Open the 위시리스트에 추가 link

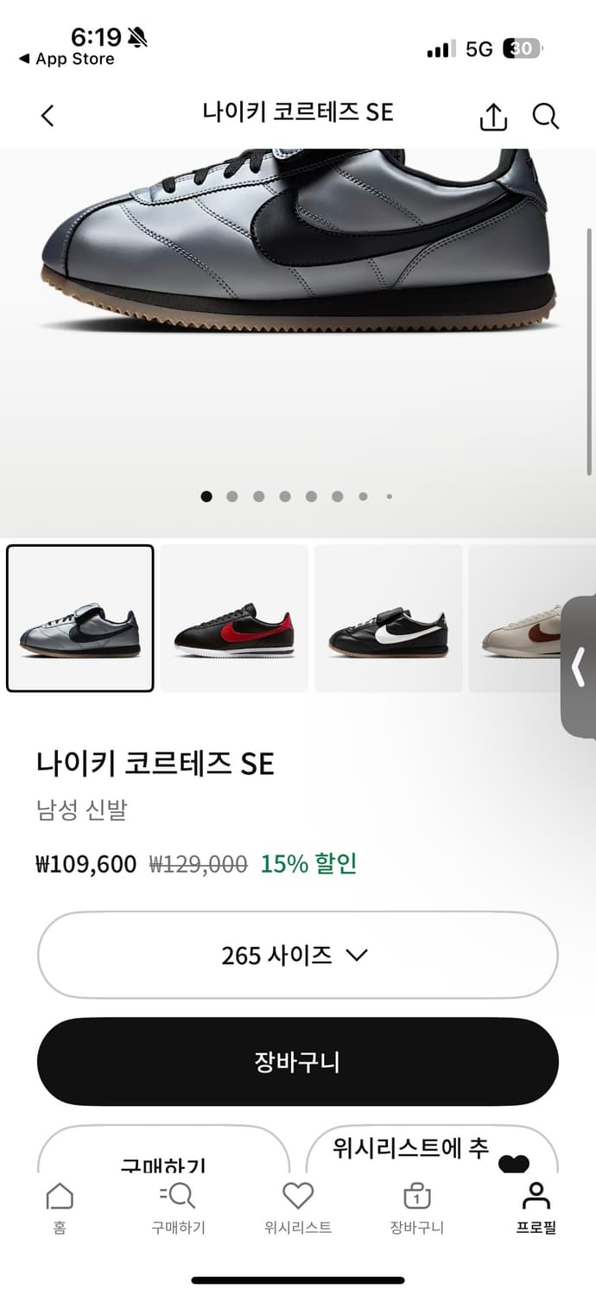click(x=406, y=1149)
